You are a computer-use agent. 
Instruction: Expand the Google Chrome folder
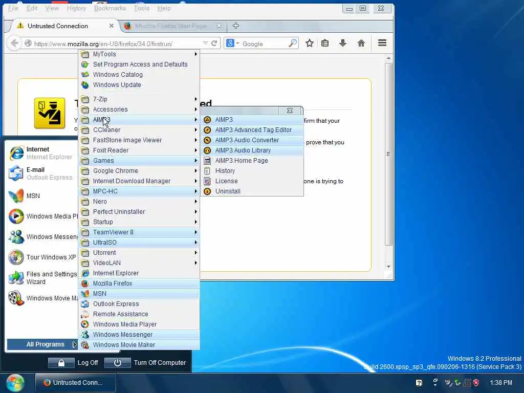(x=139, y=171)
